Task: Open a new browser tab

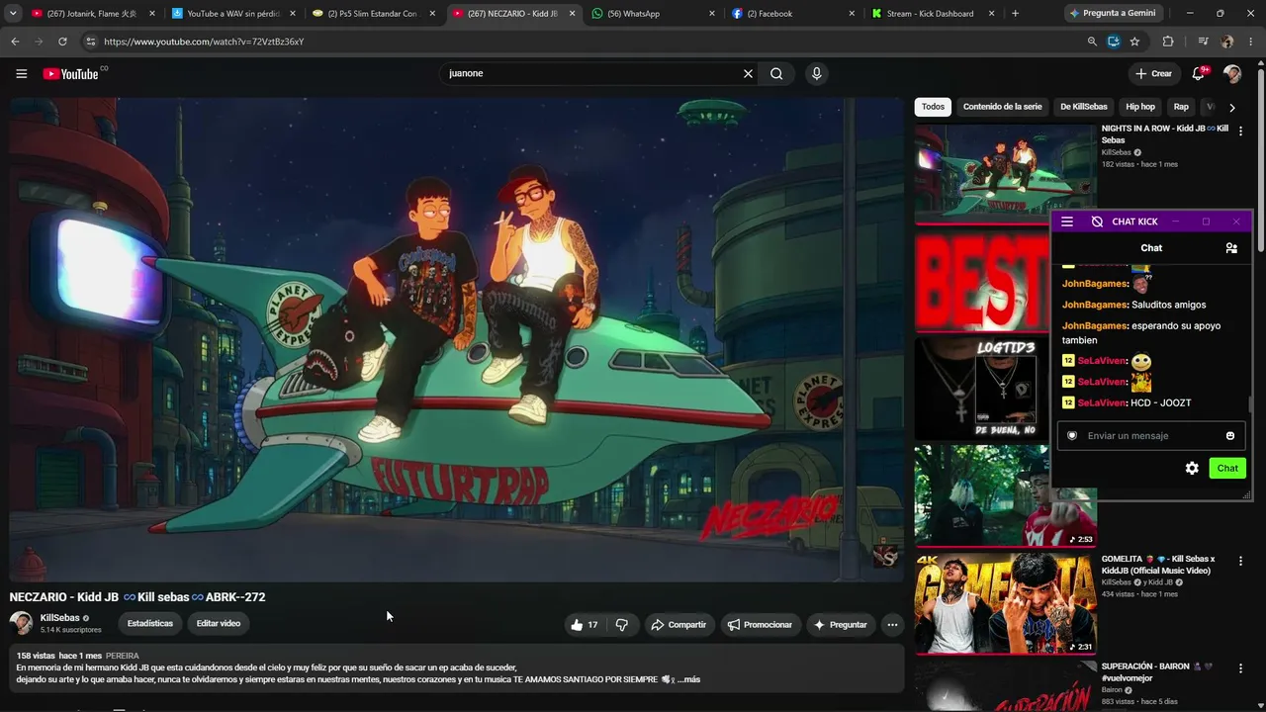Action: click(1015, 14)
